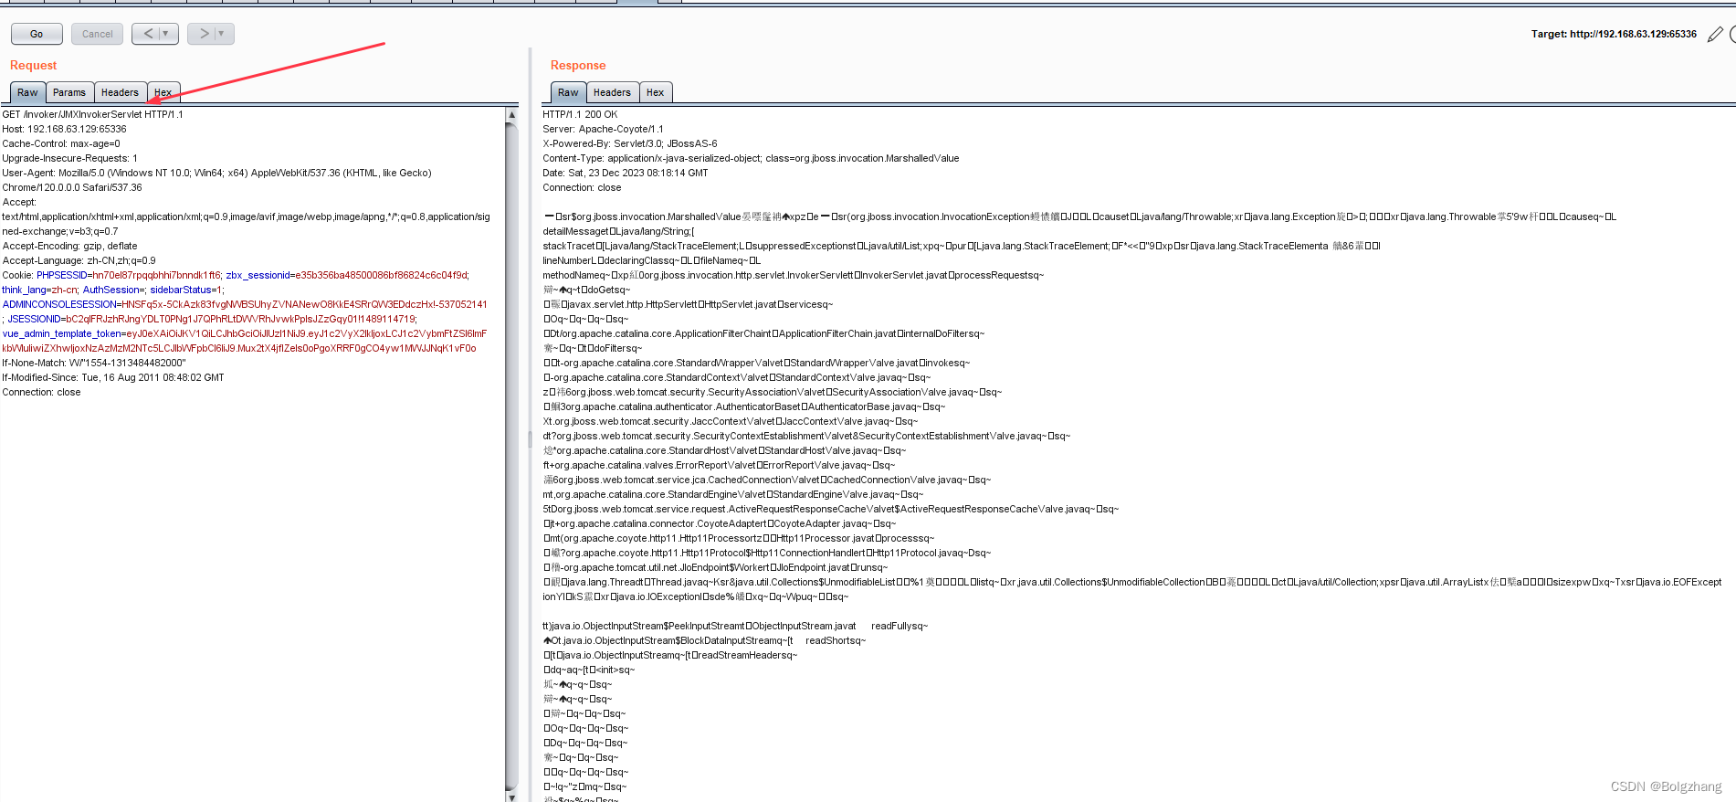Click the If-Modified-Since header line
The height and width of the screenshot is (802, 1736).
(x=113, y=377)
